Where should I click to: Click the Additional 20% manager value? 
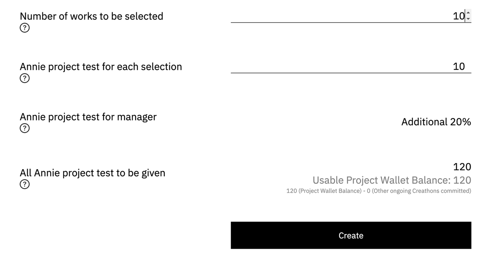[436, 122]
